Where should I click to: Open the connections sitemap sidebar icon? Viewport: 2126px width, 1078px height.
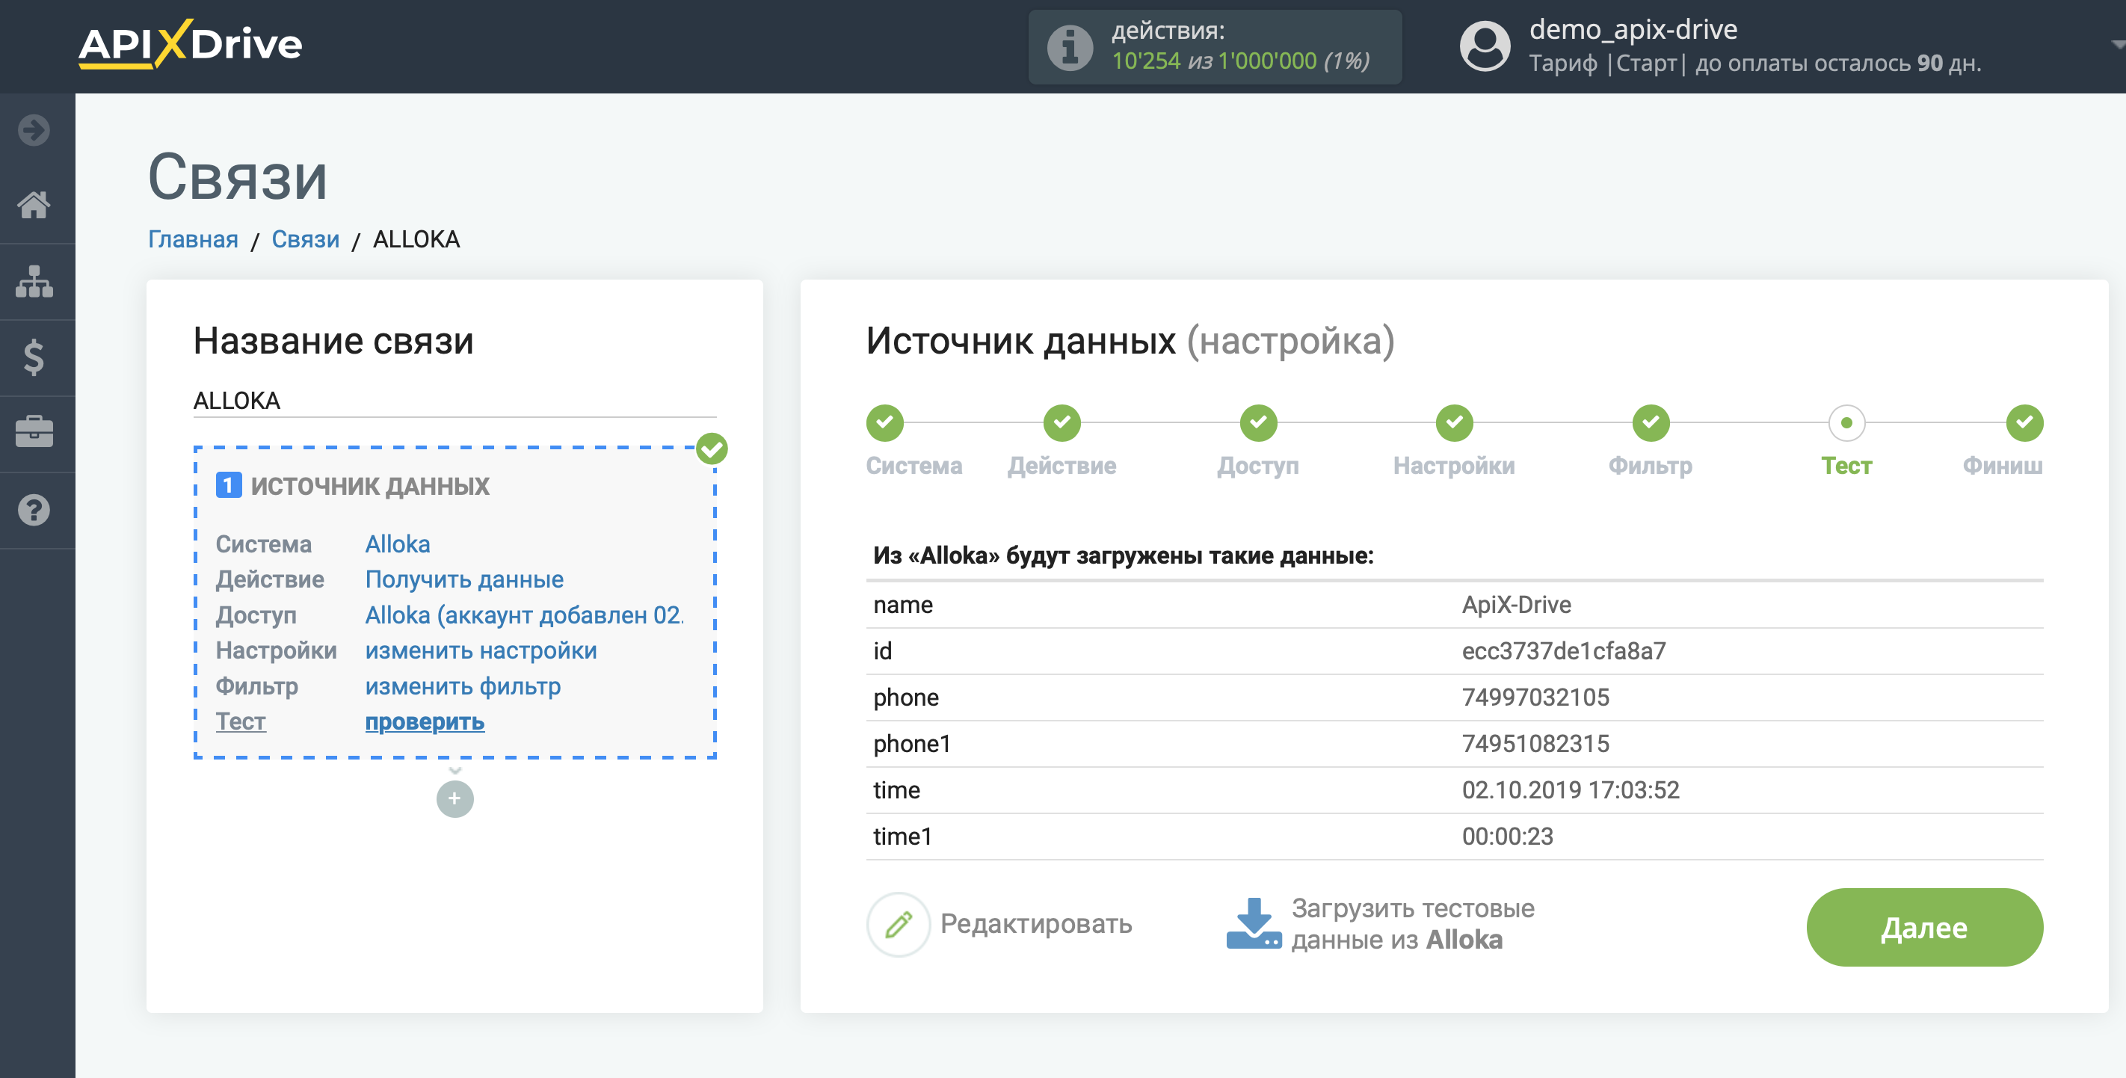(x=34, y=282)
